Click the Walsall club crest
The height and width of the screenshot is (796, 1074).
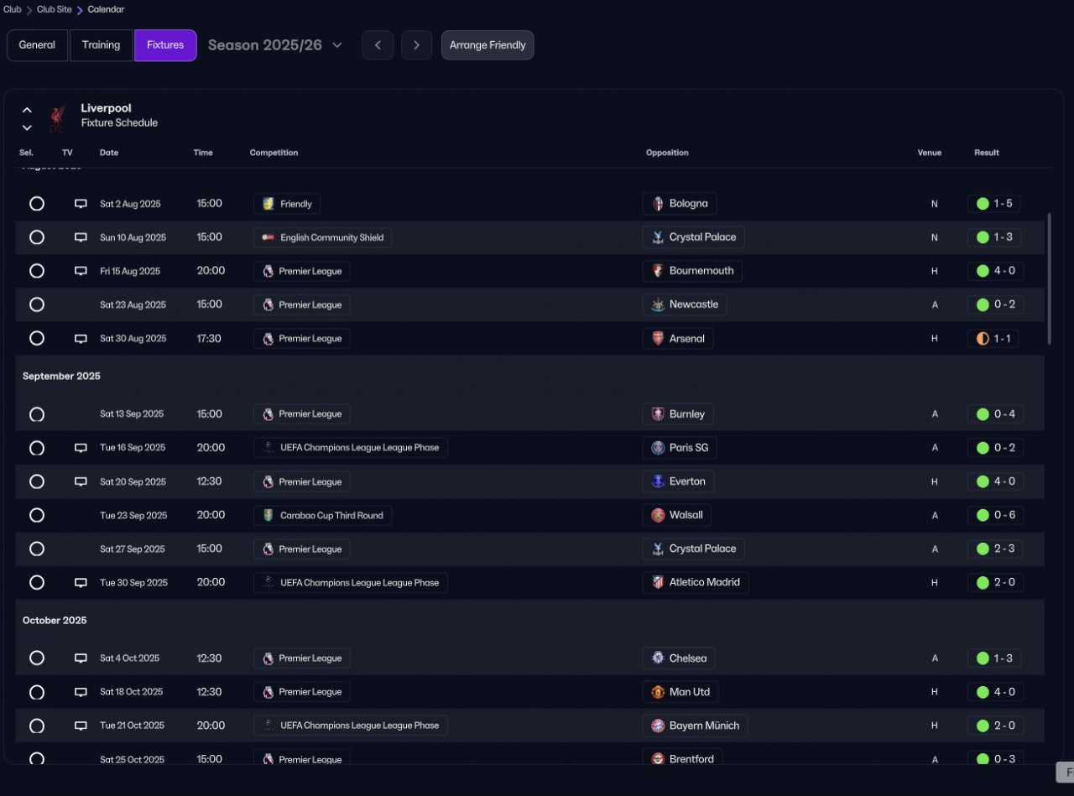(658, 515)
